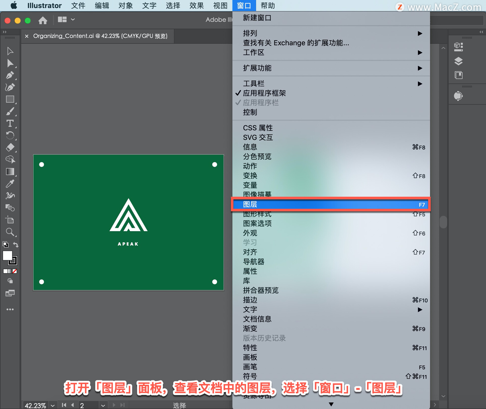486x409 pixels.
Task: Select the Pen tool
Action: click(x=10, y=75)
